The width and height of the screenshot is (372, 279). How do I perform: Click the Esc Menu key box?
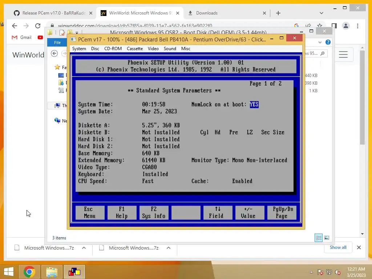pos(90,213)
